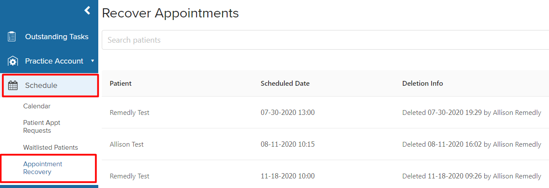Image resolution: width=549 pixels, height=188 pixels.
Task: Expand the Practice Account dropdown arrow
Action: pyautogui.click(x=93, y=61)
